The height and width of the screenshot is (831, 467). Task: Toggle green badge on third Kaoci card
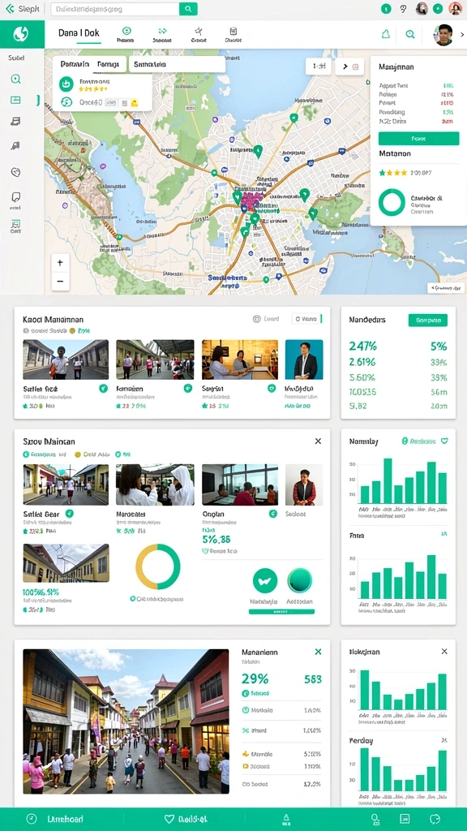[272, 389]
